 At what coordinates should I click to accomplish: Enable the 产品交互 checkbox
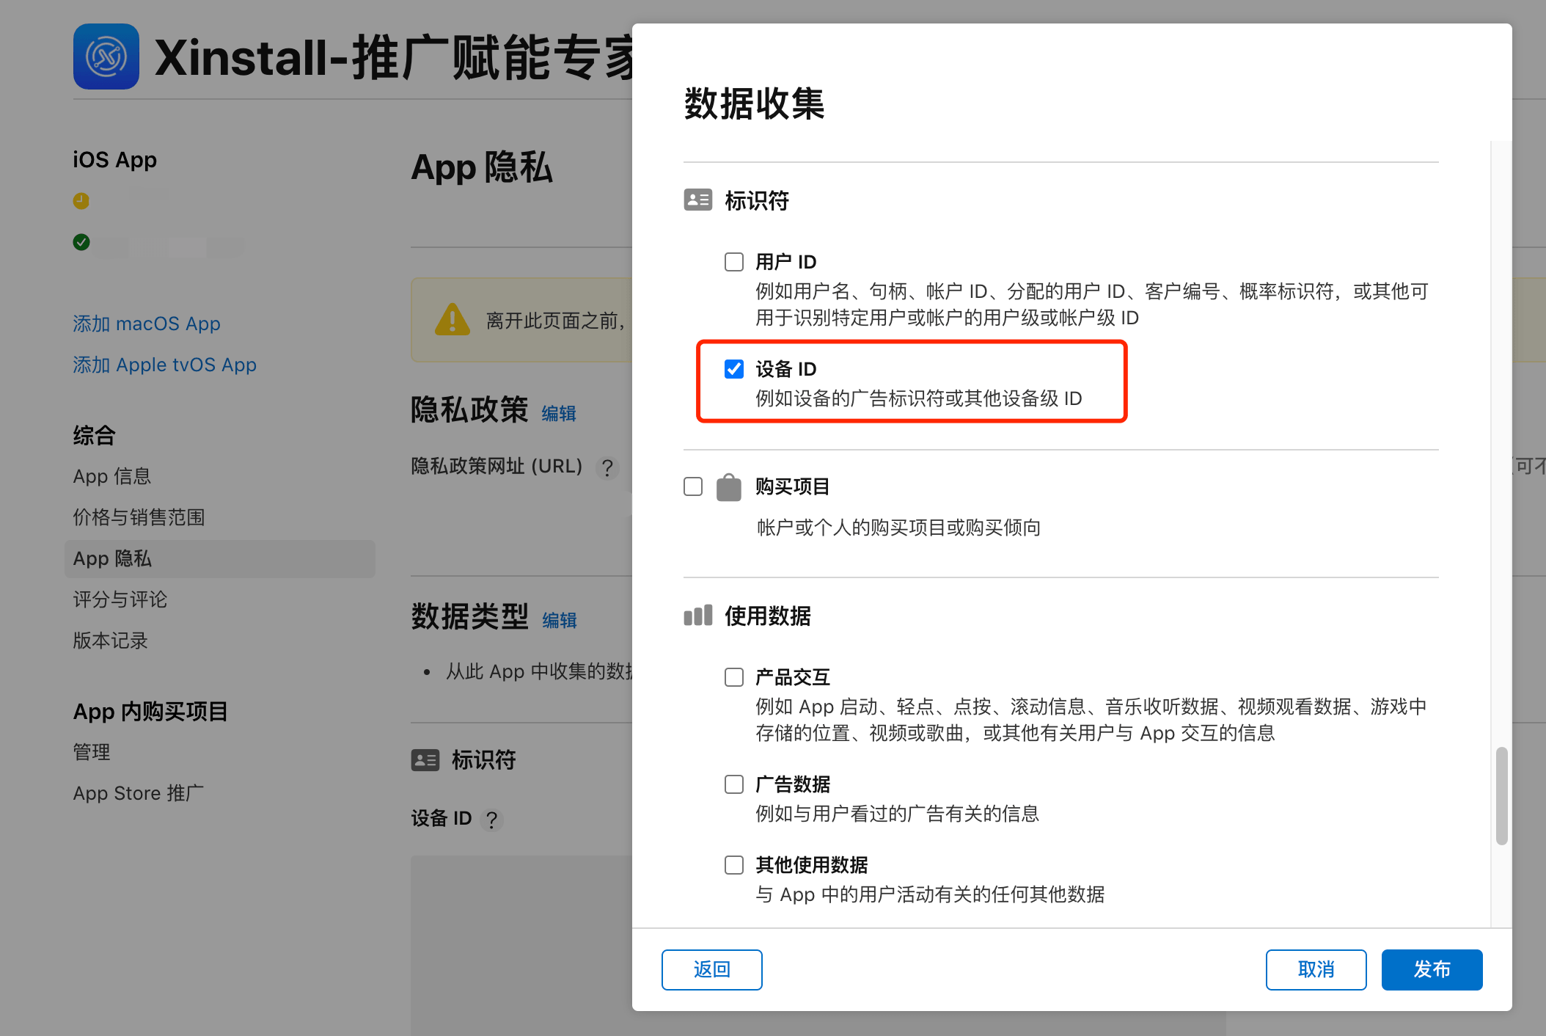click(x=733, y=676)
